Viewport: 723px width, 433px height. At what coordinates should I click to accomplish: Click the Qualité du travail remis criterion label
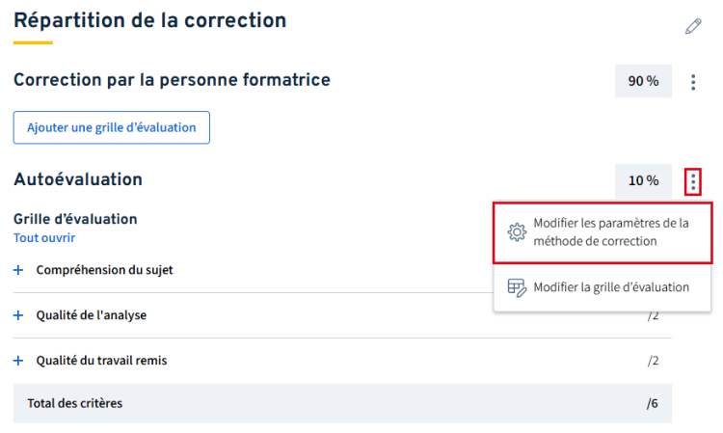(101, 361)
